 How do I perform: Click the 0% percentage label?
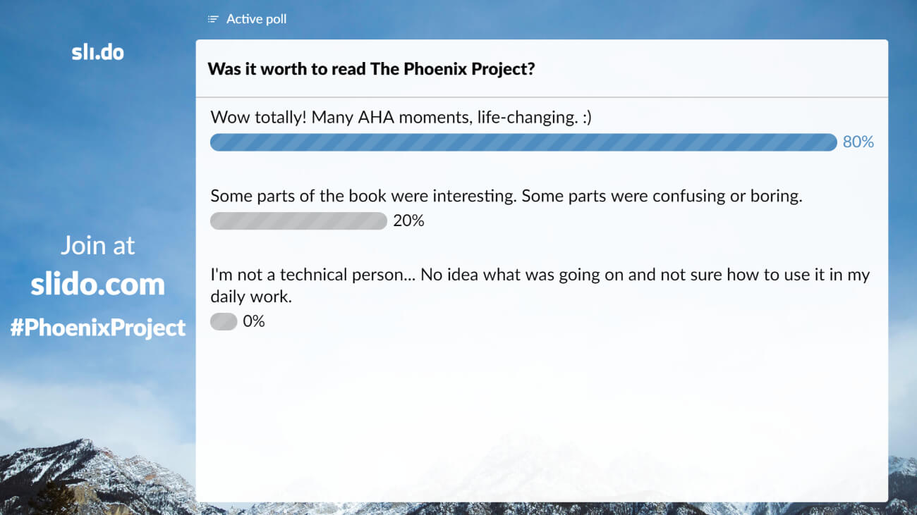[x=254, y=322]
